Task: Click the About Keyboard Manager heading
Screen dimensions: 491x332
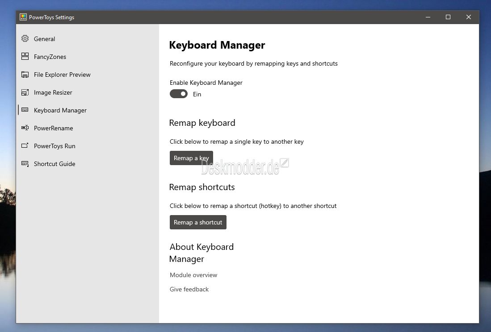Action: (x=201, y=253)
